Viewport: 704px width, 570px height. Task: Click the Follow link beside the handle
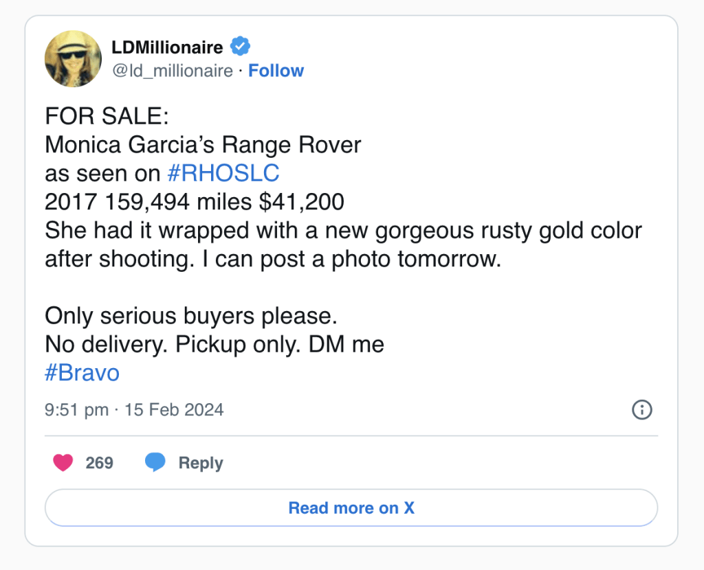(276, 71)
